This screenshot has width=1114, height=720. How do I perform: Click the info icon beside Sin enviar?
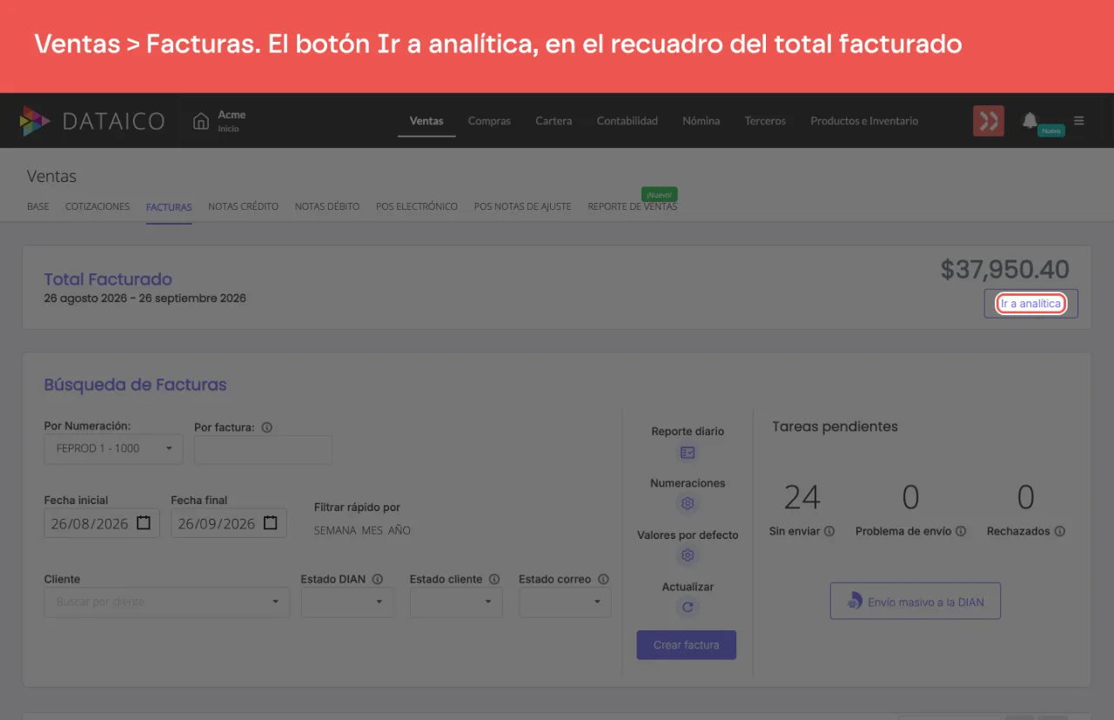click(829, 531)
